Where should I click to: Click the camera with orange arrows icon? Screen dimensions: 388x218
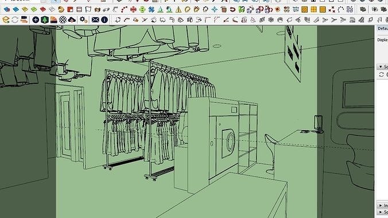24,20
